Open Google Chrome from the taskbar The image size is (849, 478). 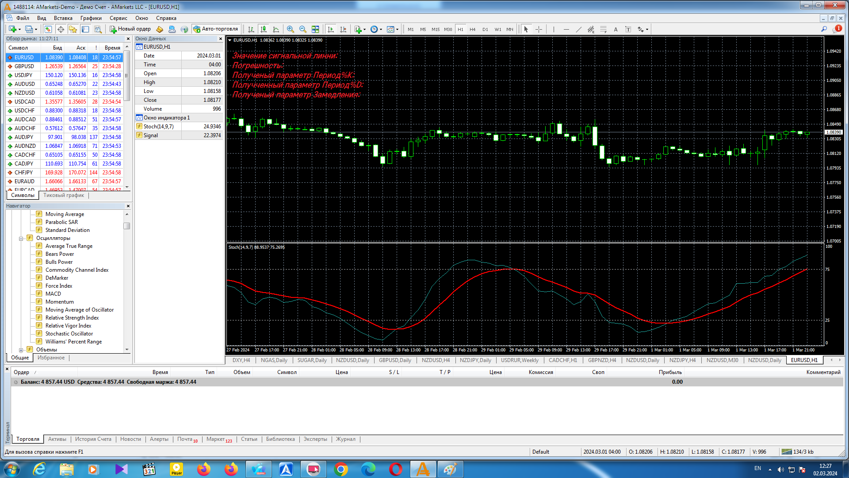340,469
